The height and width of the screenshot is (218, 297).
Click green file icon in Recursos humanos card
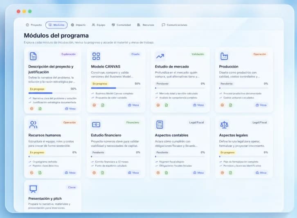(40, 173)
